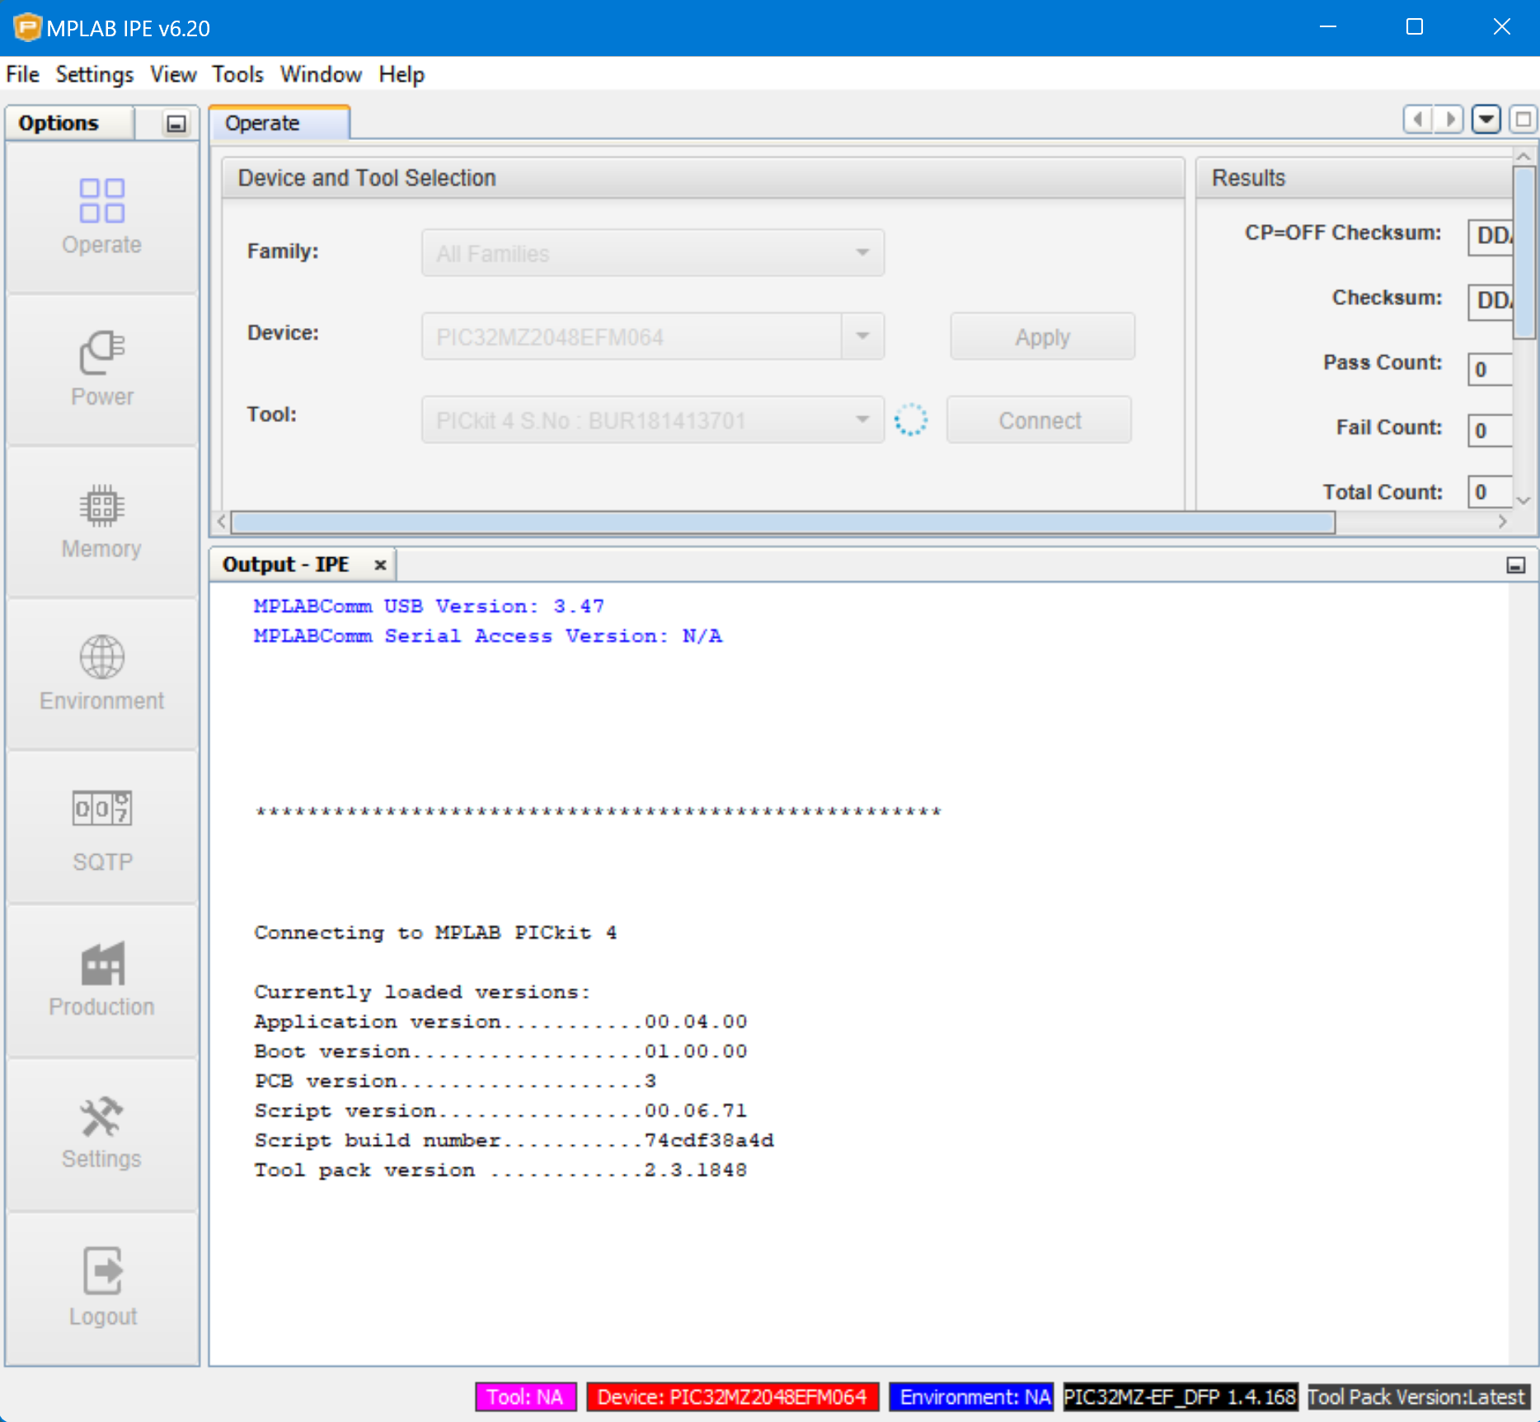Maximize the Operate window pane
This screenshot has height=1422, width=1540.
[x=1523, y=120]
